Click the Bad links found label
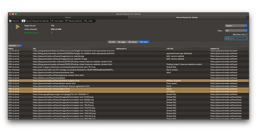Screen dimensions: 257x137 tap(31, 33)
